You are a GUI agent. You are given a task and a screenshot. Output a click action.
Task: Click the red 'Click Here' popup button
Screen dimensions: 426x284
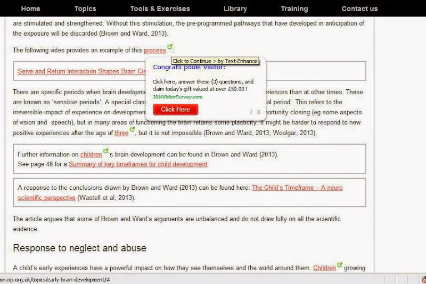click(176, 110)
